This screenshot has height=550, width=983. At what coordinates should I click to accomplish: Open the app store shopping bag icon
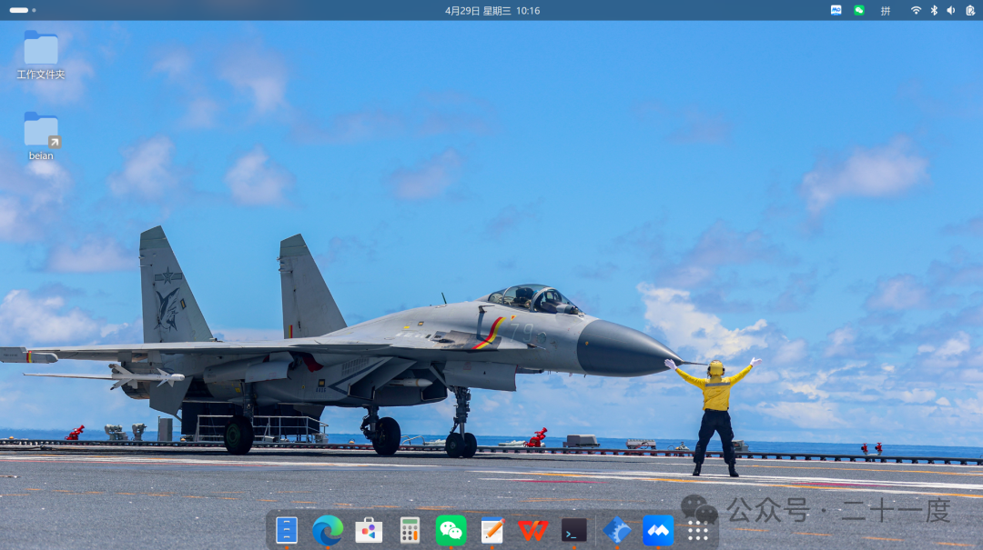[369, 531]
